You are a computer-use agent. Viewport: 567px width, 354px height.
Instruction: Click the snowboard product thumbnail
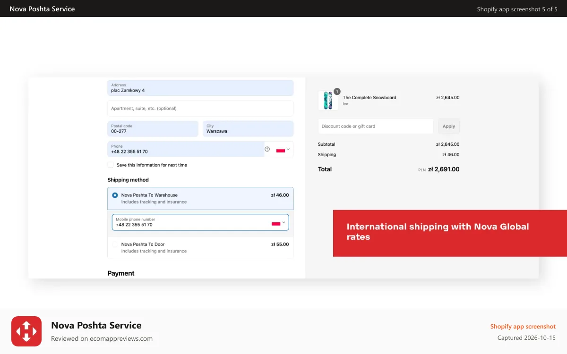328,101
